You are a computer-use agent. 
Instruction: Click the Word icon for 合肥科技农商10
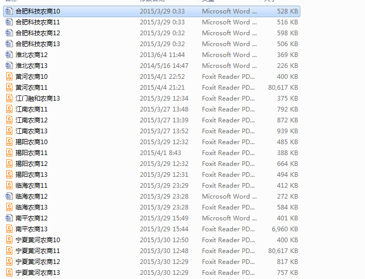(x=9, y=11)
